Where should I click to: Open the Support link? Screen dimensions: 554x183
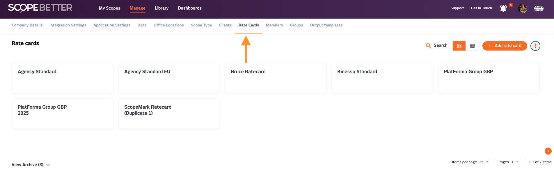pos(457,8)
